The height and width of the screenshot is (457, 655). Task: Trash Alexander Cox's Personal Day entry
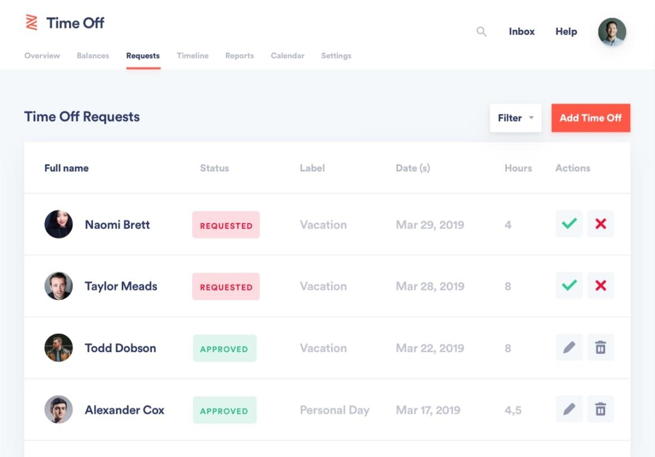click(601, 409)
